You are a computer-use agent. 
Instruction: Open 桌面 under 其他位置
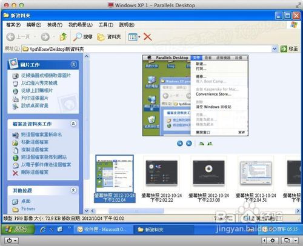pyautogui.click(x=26, y=201)
